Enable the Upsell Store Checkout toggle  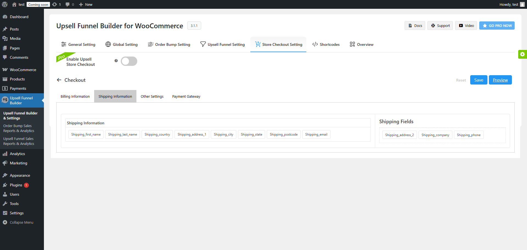point(129,61)
